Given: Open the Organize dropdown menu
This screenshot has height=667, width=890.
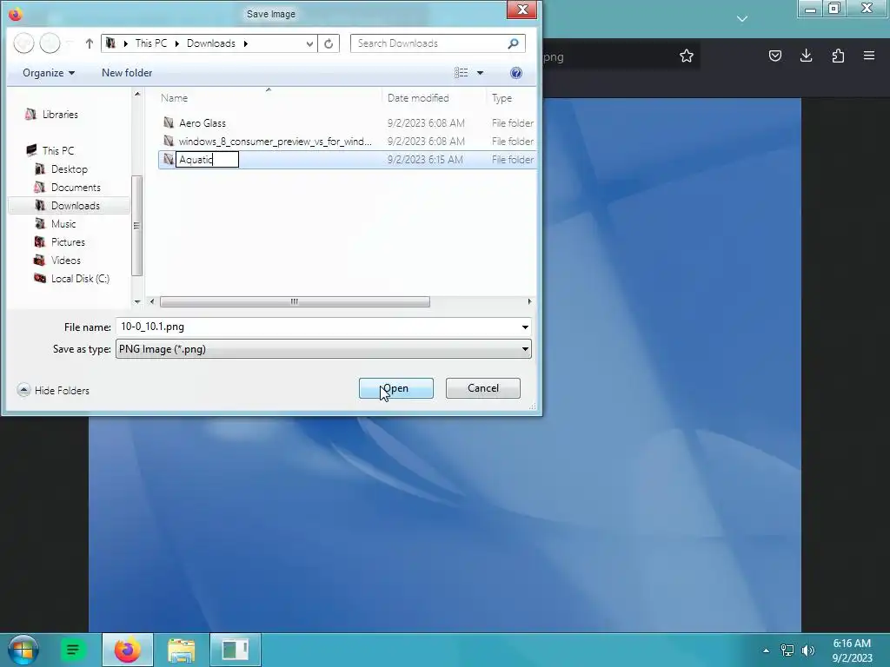Looking at the screenshot, I should point(49,73).
